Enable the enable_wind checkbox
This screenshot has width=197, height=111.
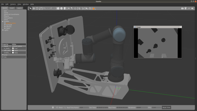pos(13,53)
